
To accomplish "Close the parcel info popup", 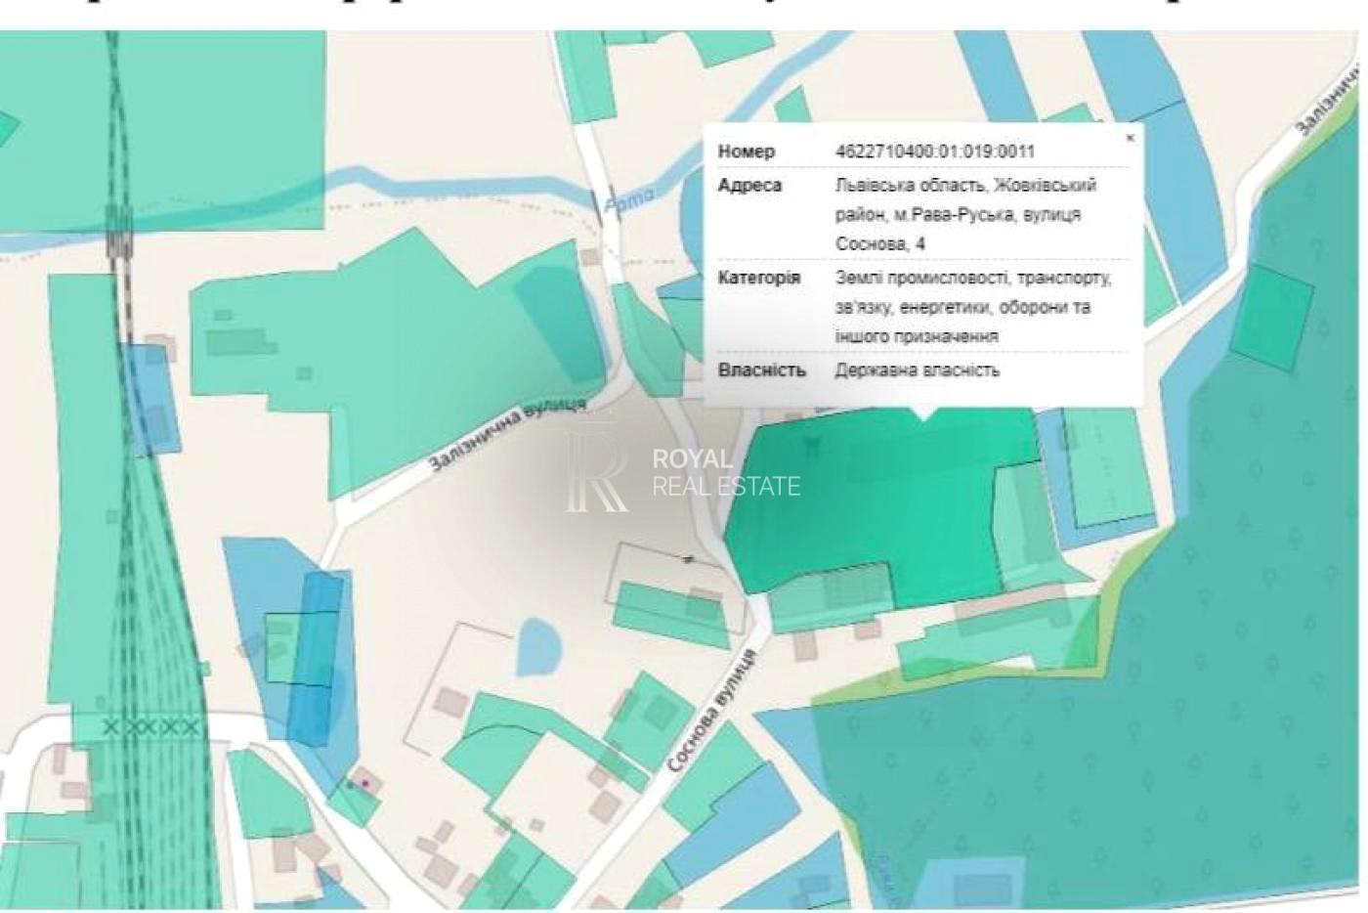I will point(1130,138).
